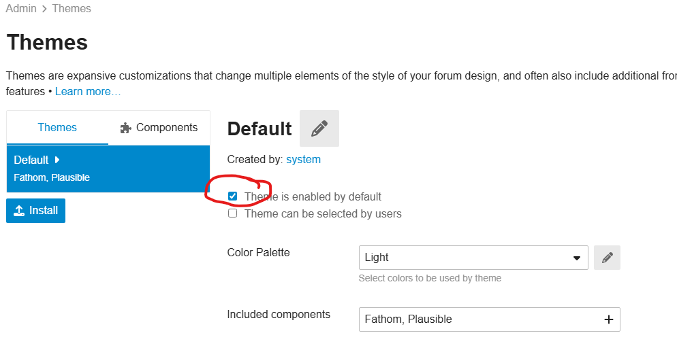Enable Theme can be selected by users

pyautogui.click(x=233, y=213)
